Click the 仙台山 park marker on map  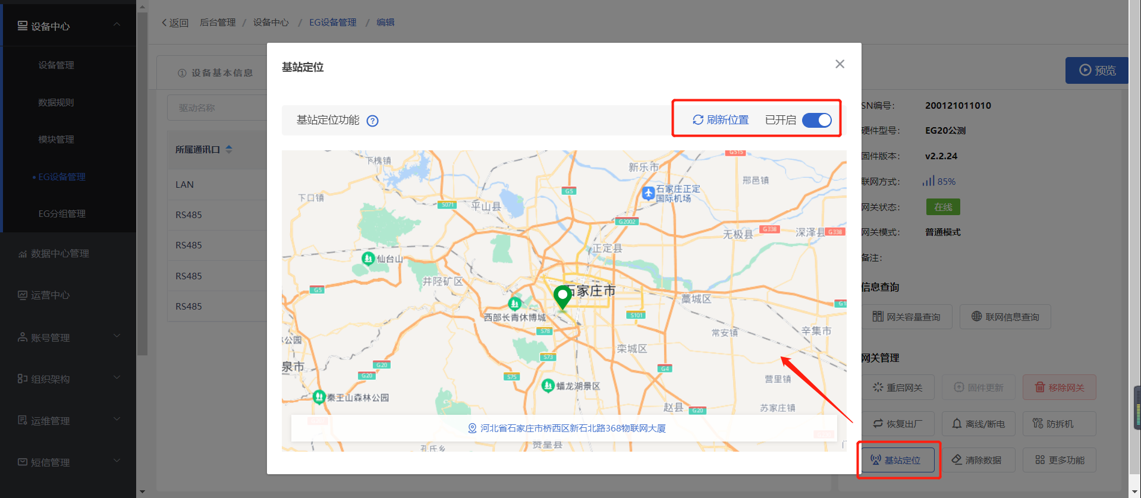(x=368, y=259)
